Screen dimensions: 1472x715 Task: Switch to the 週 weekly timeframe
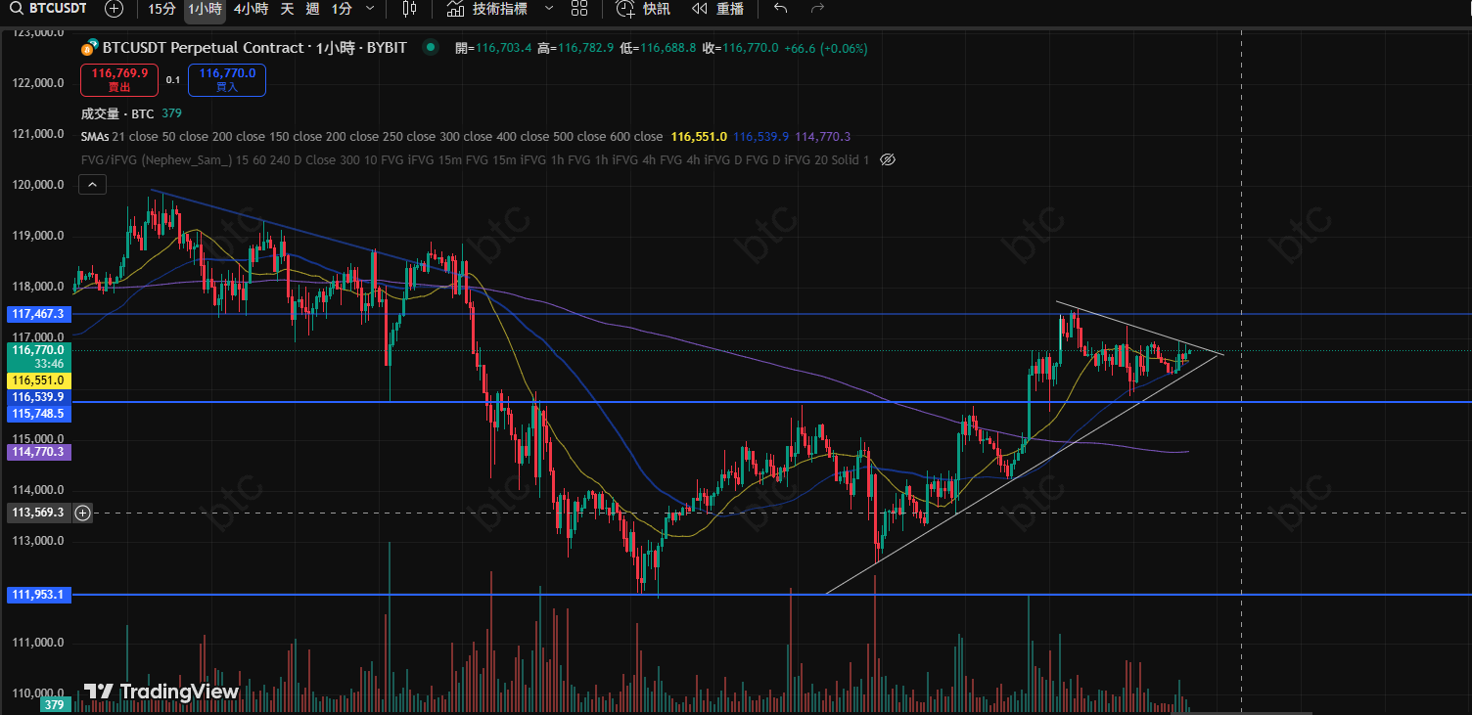(x=312, y=9)
